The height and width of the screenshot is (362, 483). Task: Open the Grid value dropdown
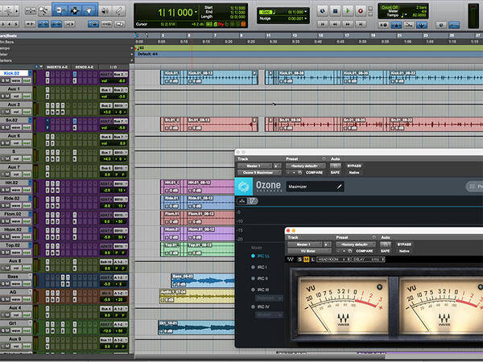[305, 12]
